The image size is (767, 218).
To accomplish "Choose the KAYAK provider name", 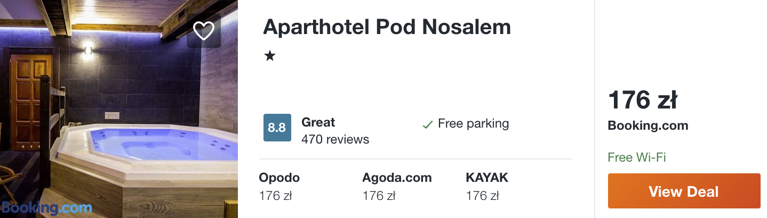I will point(487,178).
